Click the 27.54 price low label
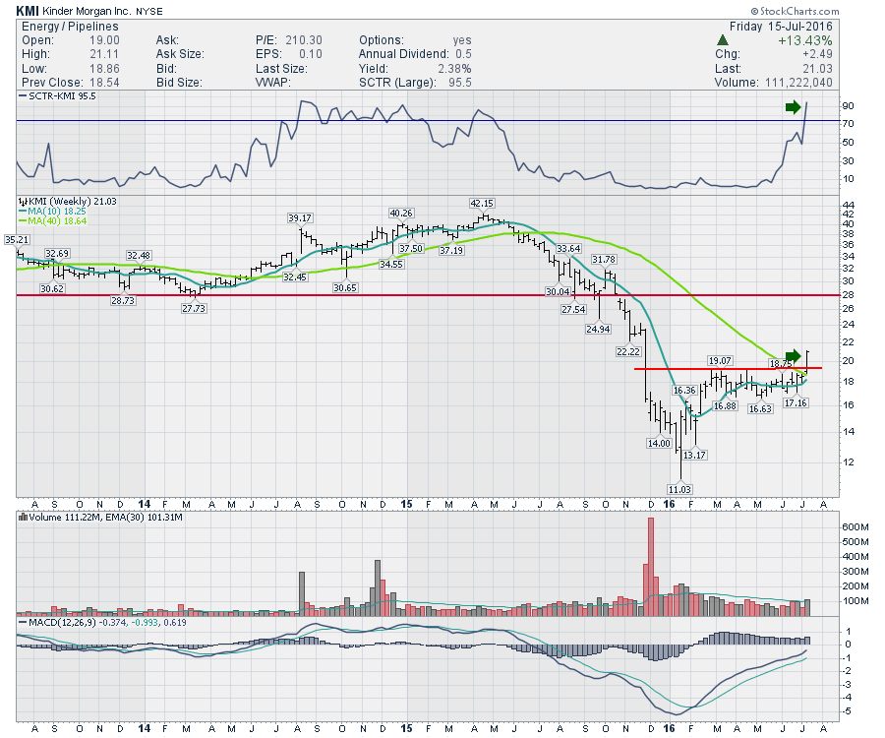The height and width of the screenshot is (738, 885). (x=573, y=309)
